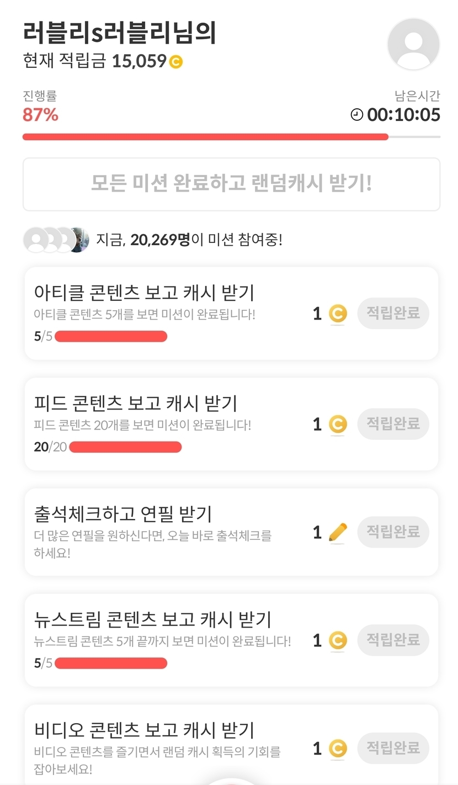This screenshot has height=785, width=458.
Task: Tap the coin icon in feed content mission
Action: tap(338, 425)
